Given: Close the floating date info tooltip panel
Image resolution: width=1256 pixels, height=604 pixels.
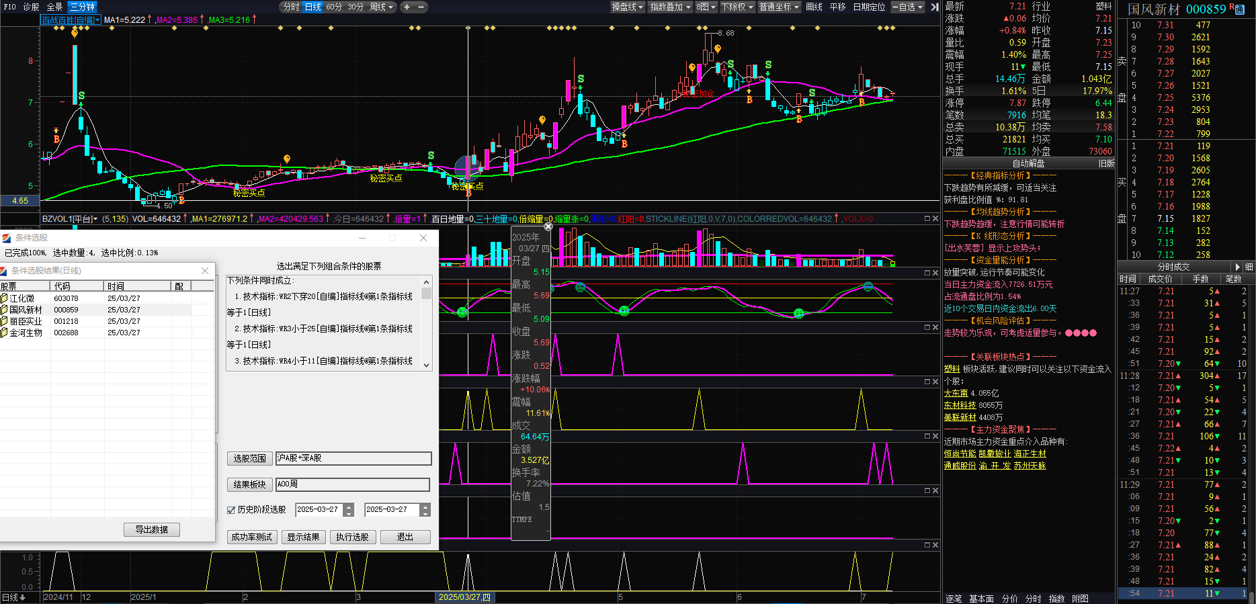Looking at the screenshot, I should click(x=548, y=227).
